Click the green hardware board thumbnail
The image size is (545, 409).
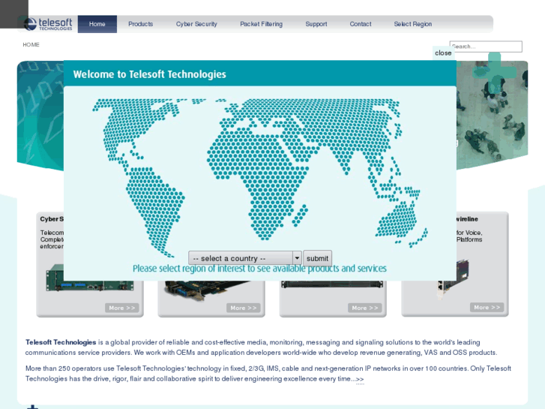(x=90, y=278)
